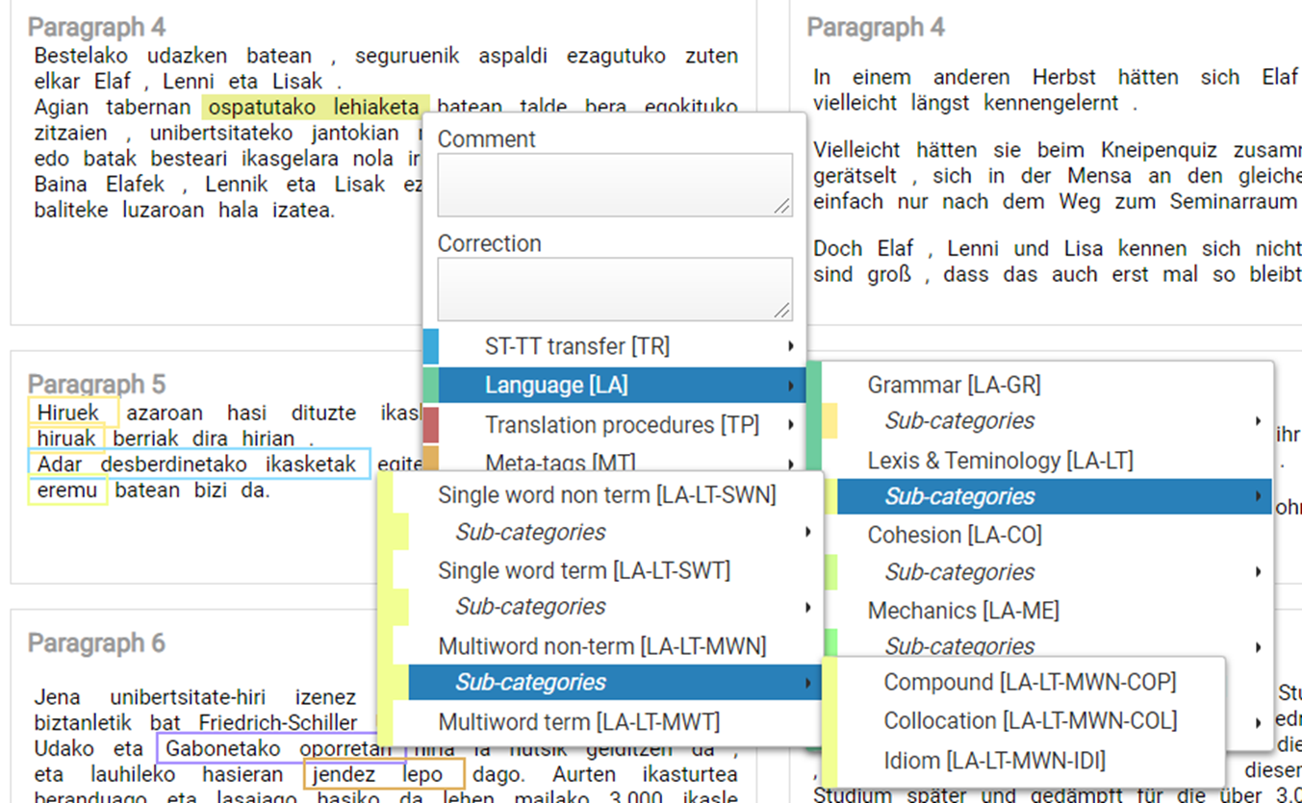Image resolution: width=1302 pixels, height=803 pixels.
Task: Select Lexis & Teminology [LA-LT]
Action: [x=1000, y=461]
